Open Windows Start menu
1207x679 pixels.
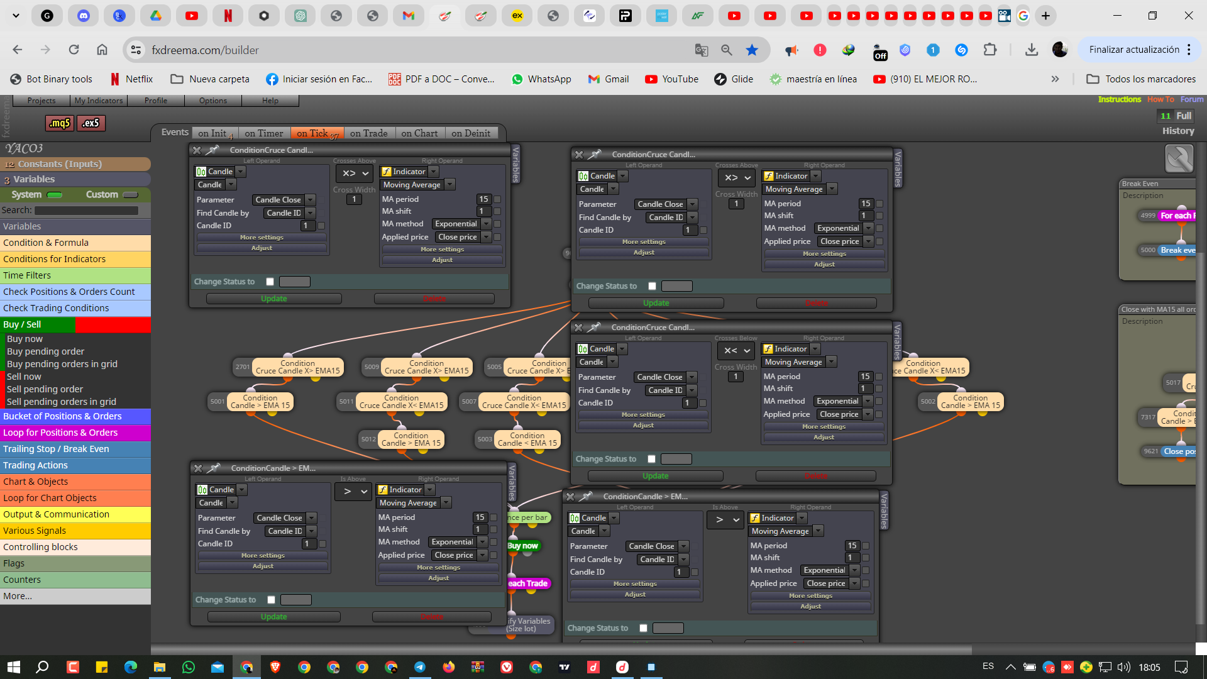coord(13,667)
